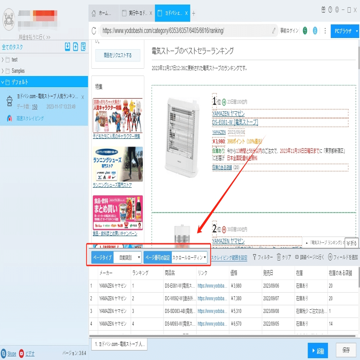Click the rank 1 heater product image
This screenshot has width=360, height=360.
[182, 138]
